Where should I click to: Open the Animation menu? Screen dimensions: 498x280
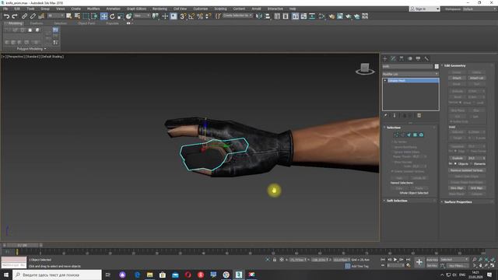click(113, 9)
